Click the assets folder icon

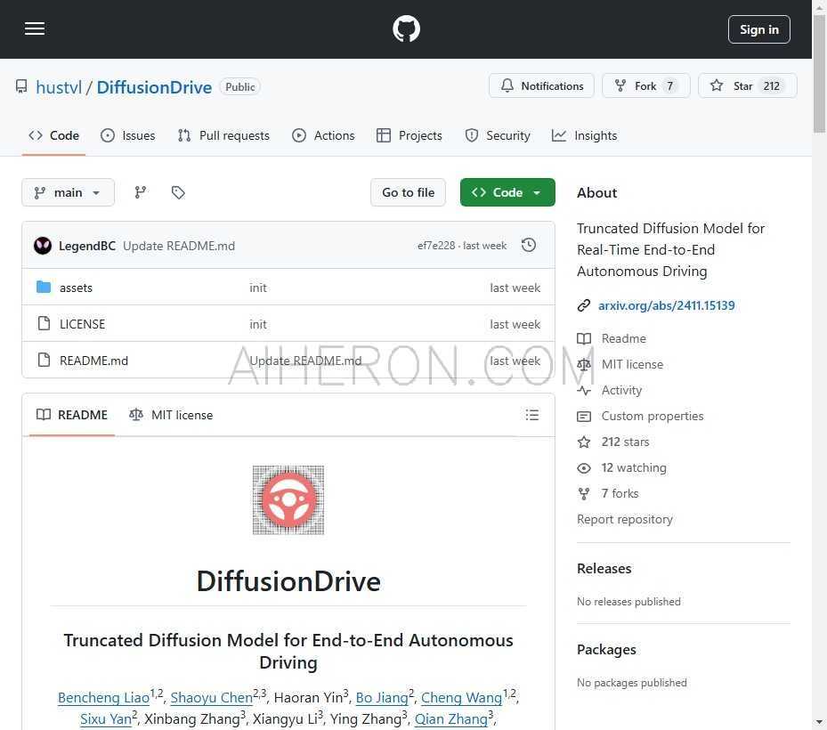[x=44, y=287]
